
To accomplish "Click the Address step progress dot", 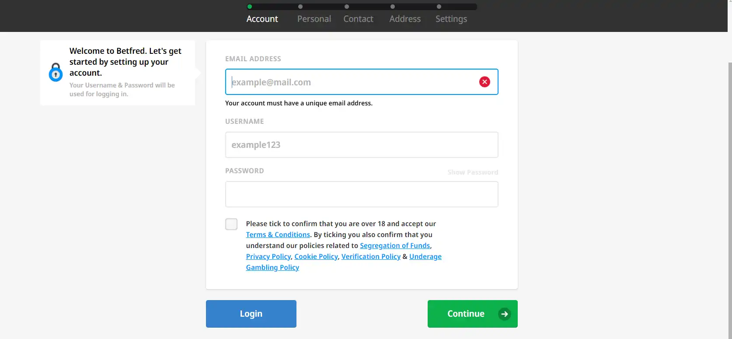I will point(393,7).
